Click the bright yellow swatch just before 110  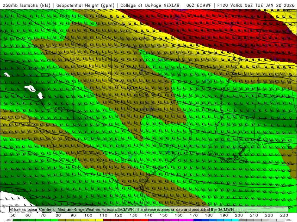coord(99,220)
